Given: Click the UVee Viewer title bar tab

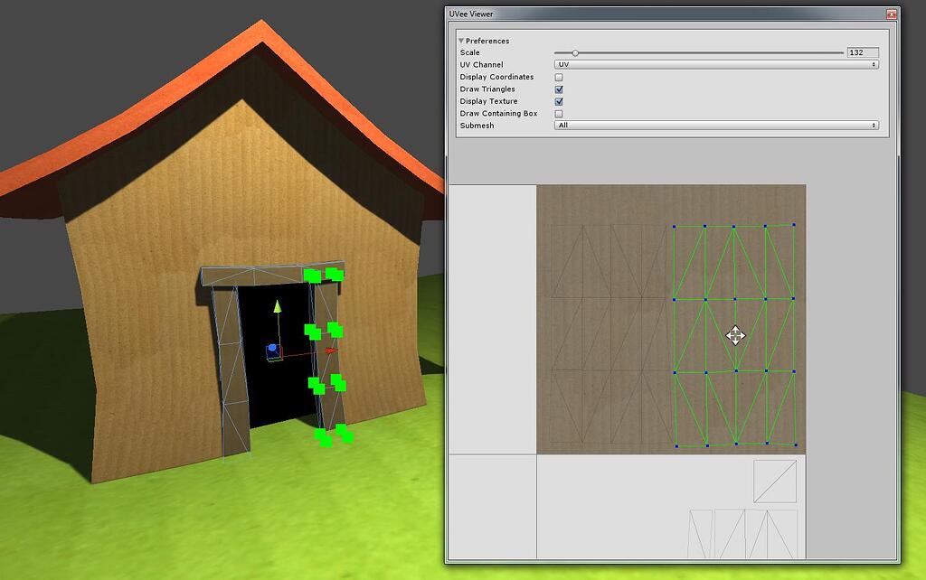Looking at the screenshot, I should [470, 14].
